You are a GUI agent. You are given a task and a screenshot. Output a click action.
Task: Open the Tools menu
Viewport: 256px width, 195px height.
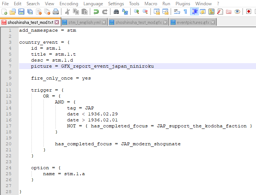134,4
